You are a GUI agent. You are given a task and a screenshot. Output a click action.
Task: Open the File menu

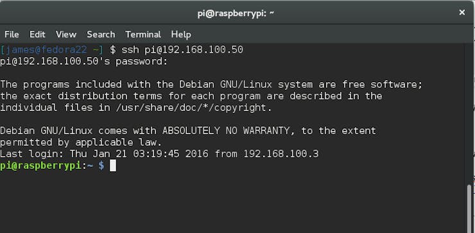pos(12,34)
